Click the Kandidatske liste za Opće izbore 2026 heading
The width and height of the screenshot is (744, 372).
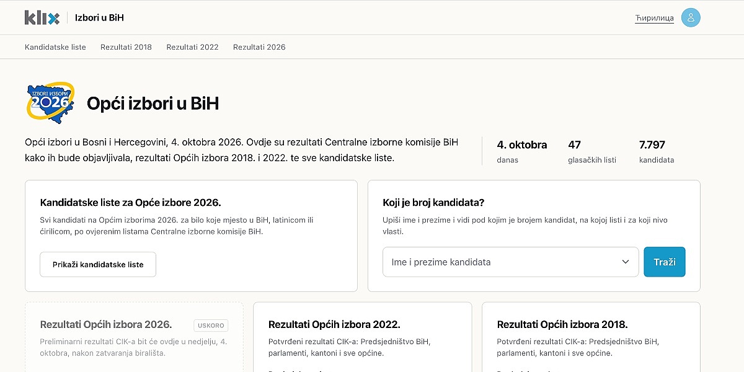coord(130,202)
